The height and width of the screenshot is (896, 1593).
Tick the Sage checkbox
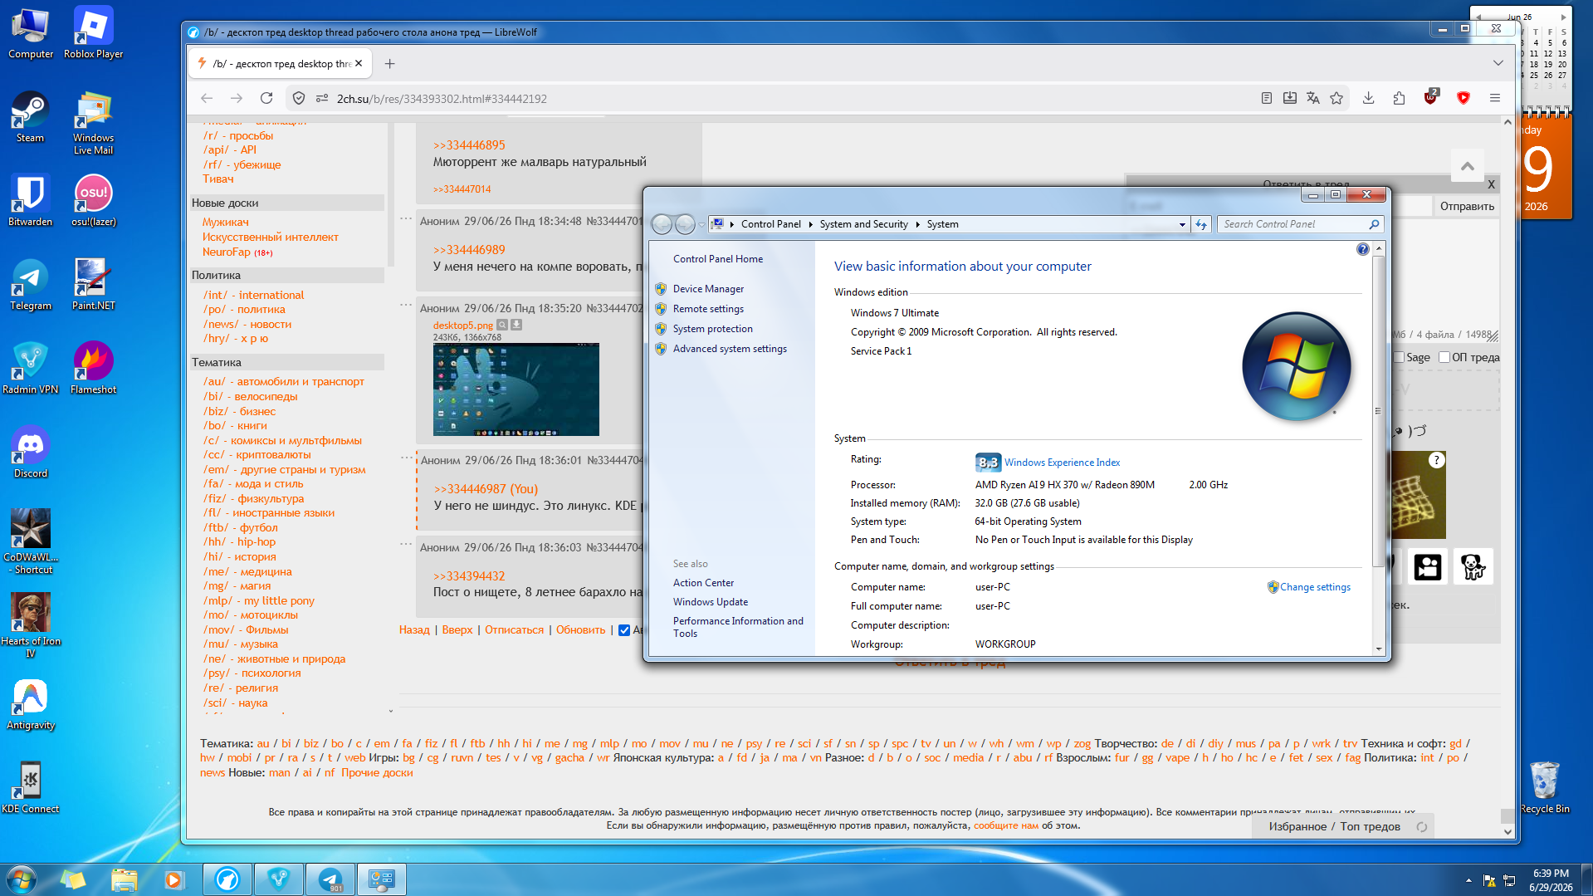[1399, 357]
